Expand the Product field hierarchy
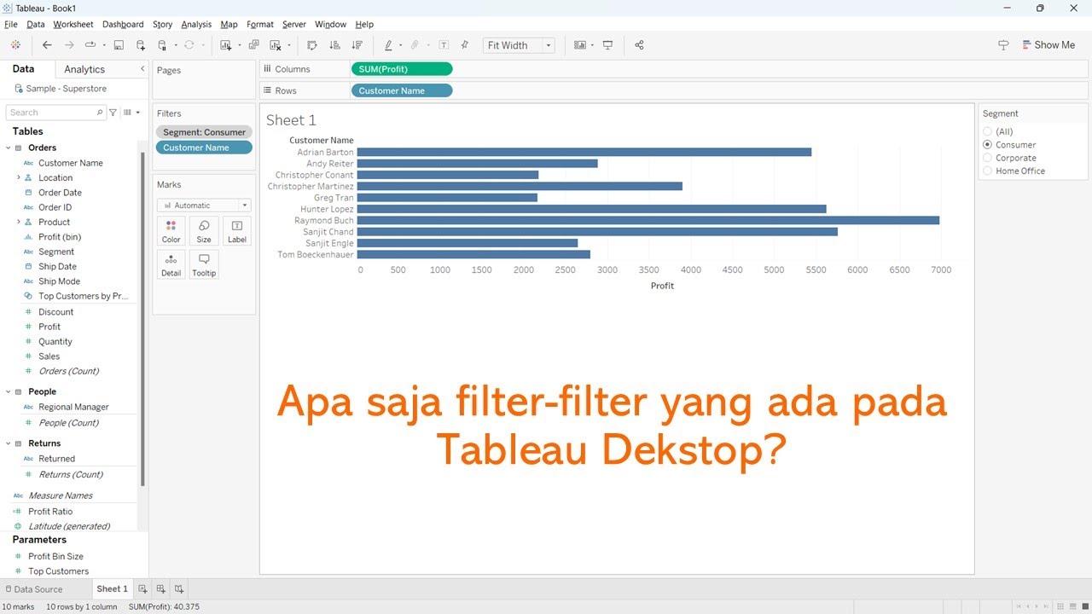The image size is (1092, 614). [x=18, y=222]
